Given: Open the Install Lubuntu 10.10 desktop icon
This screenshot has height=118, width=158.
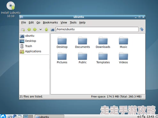Looking at the screenshot, I should point(11,9).
